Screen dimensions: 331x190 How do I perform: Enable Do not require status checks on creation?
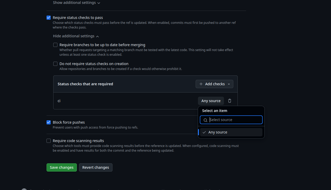tap(55, 64)
